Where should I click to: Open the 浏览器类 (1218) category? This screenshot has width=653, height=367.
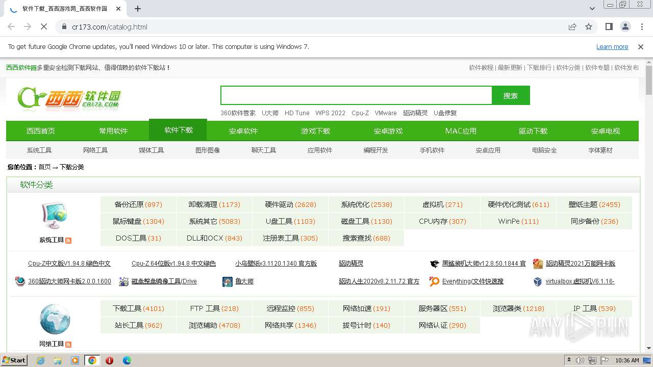coord(518,308)
